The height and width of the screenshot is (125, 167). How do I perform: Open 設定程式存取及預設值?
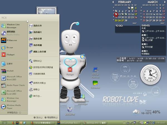point(41,67)
